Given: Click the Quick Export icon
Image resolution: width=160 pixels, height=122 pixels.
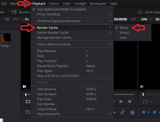Looking at the screenshot, I should pyautogui.click(x=140, y=12).
